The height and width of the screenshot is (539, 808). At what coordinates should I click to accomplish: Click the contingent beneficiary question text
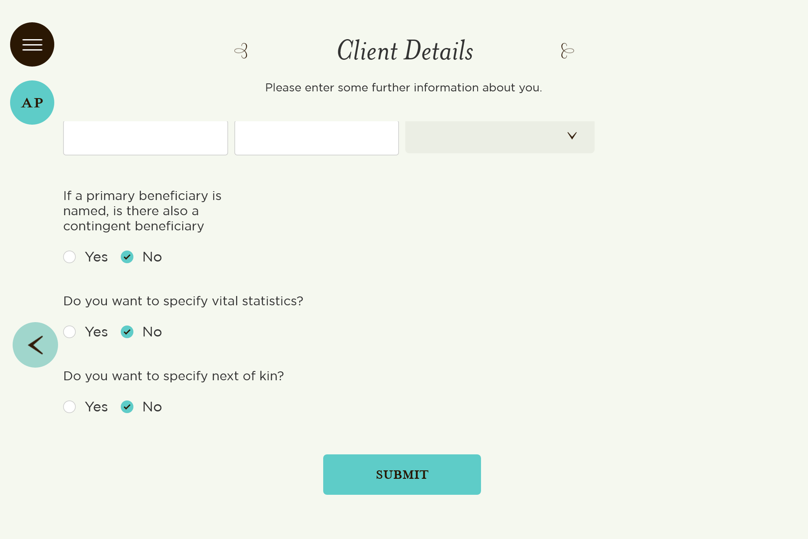pos(142,211)
